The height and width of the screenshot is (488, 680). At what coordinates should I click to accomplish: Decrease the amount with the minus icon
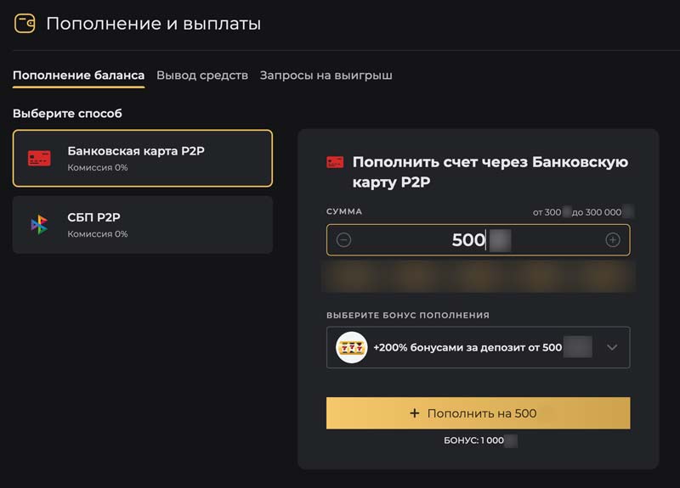click(343, 240)
